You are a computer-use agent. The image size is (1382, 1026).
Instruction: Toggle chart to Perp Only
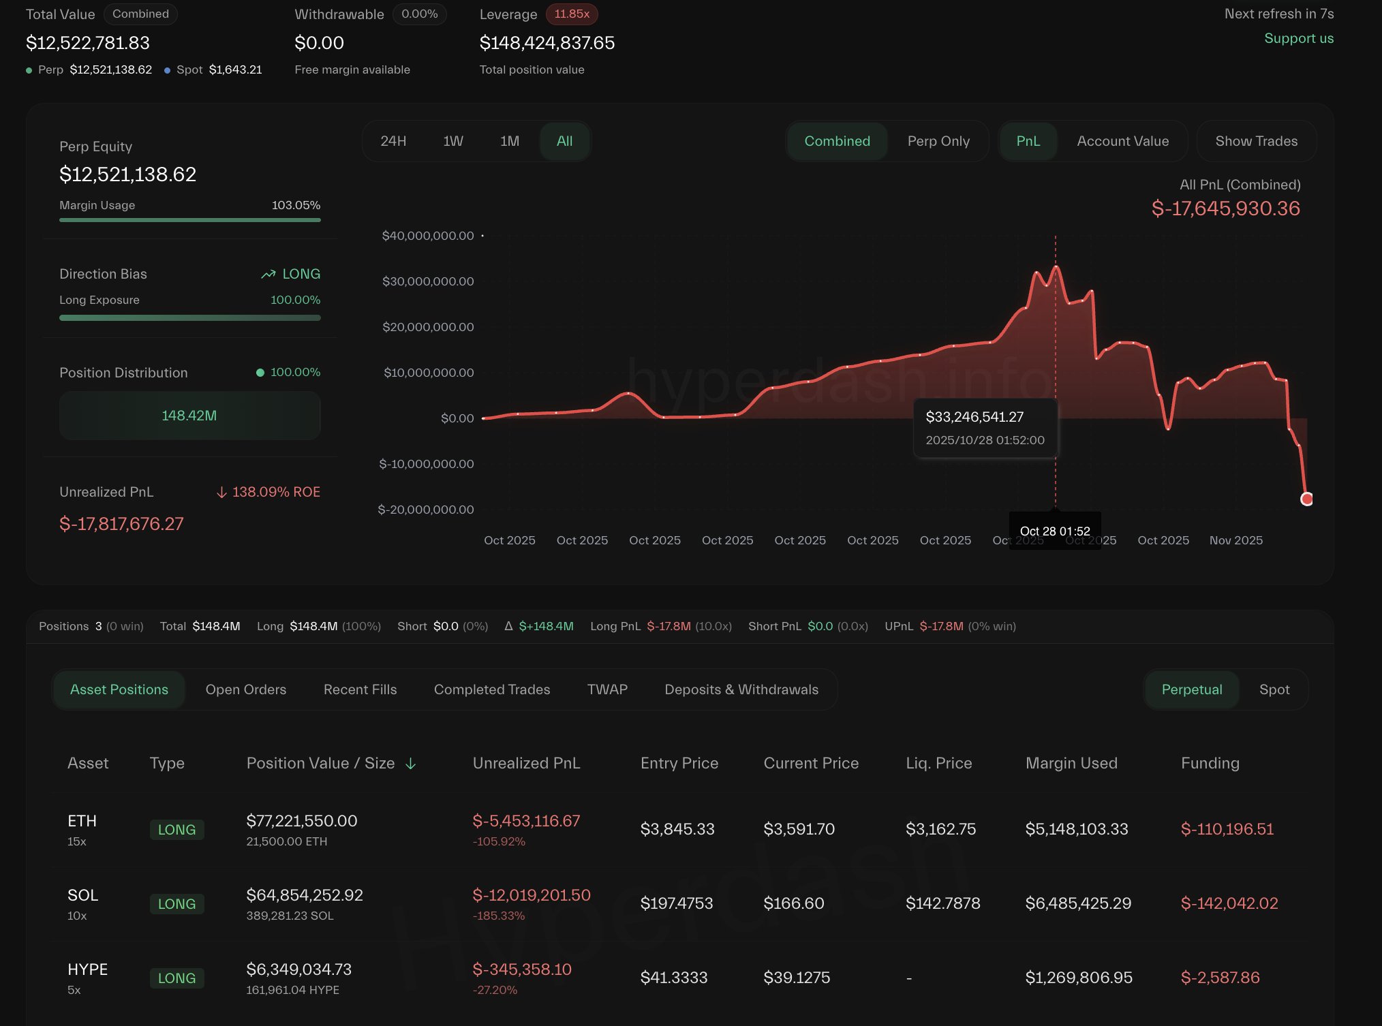[x=938, y=141]
